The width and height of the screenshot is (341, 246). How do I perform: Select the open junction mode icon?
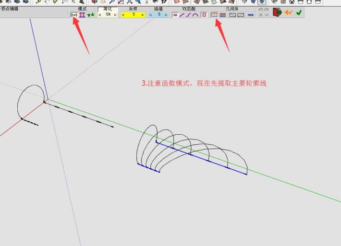[74, 15]
